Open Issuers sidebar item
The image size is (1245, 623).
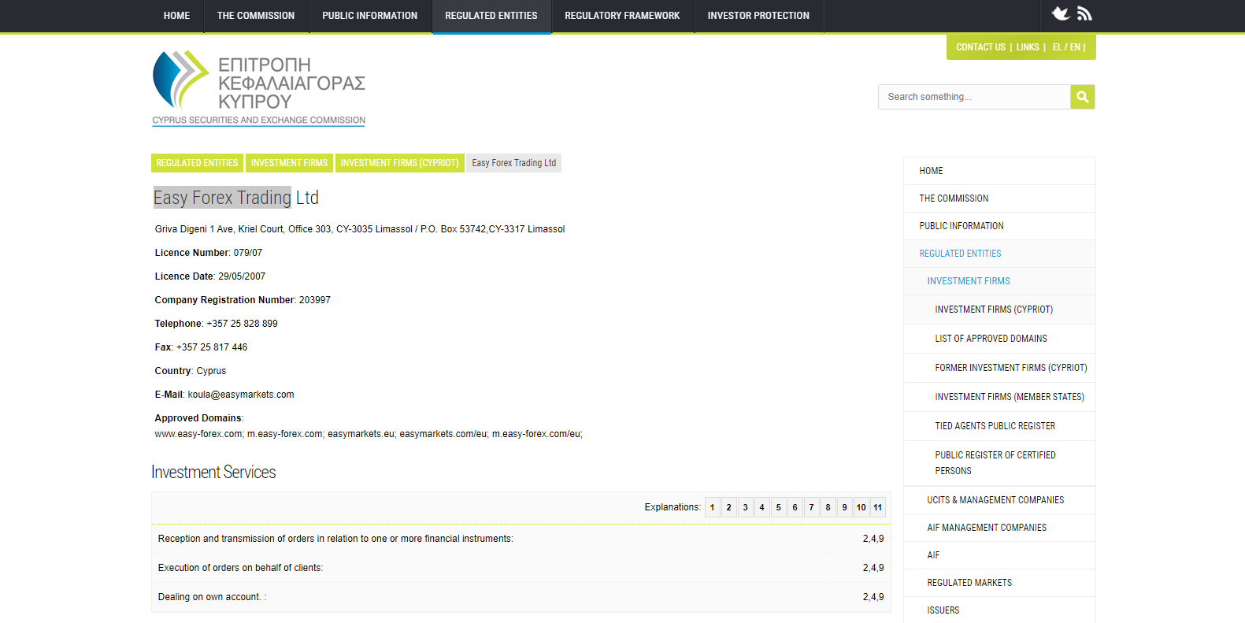tap(999, 610)
